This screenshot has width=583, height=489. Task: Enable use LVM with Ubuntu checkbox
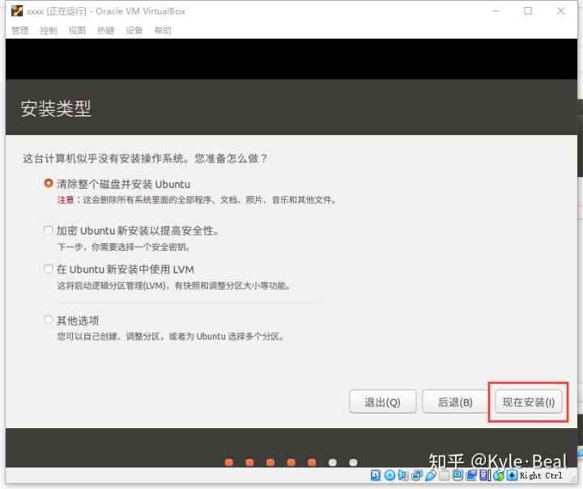49,269
